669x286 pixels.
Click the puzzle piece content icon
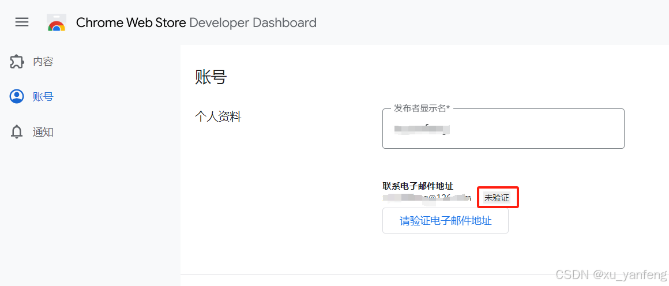17,62
